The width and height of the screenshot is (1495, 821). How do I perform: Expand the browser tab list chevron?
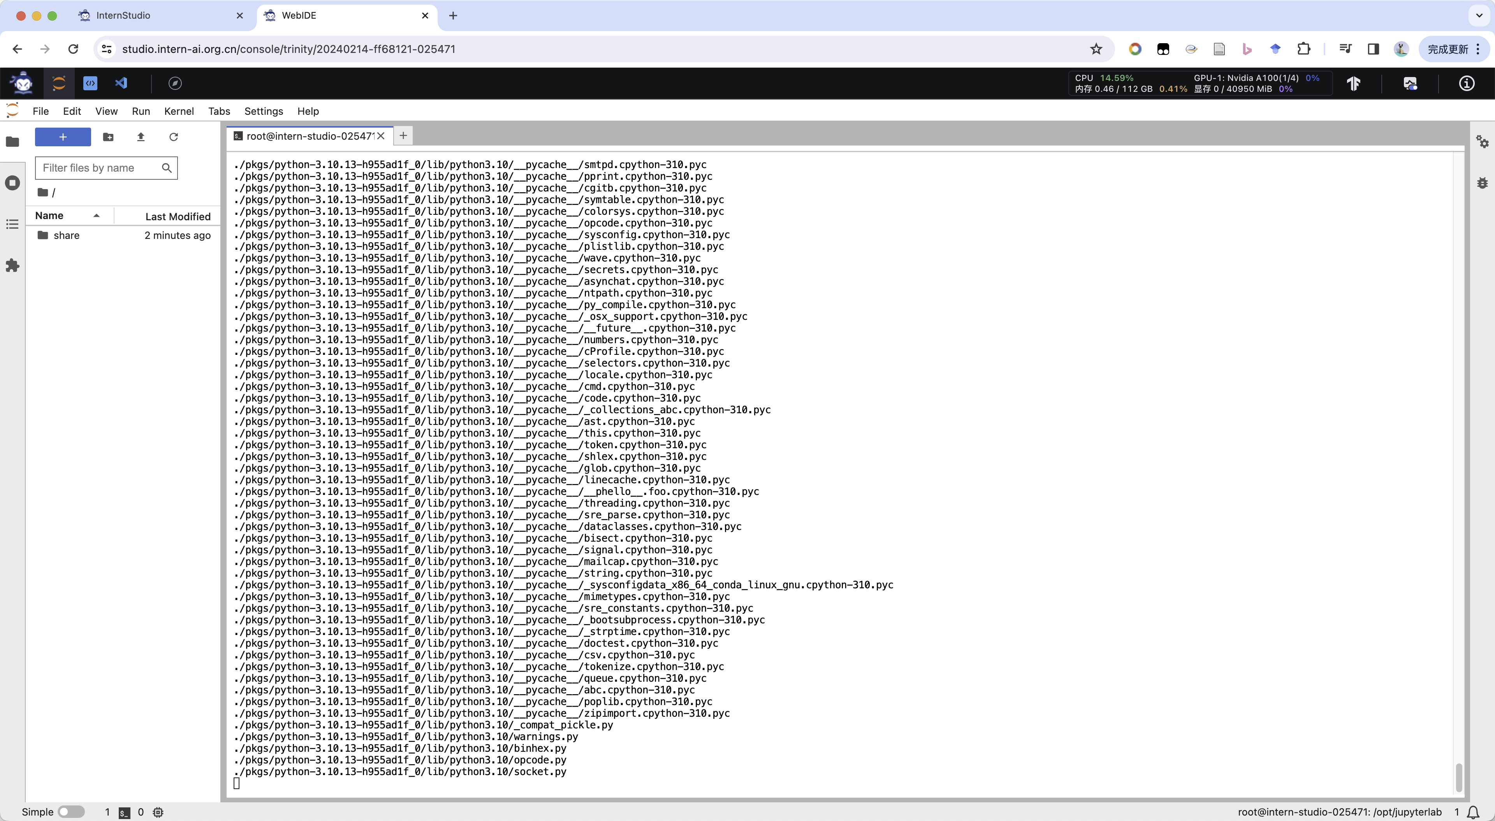pos(1479,16)
